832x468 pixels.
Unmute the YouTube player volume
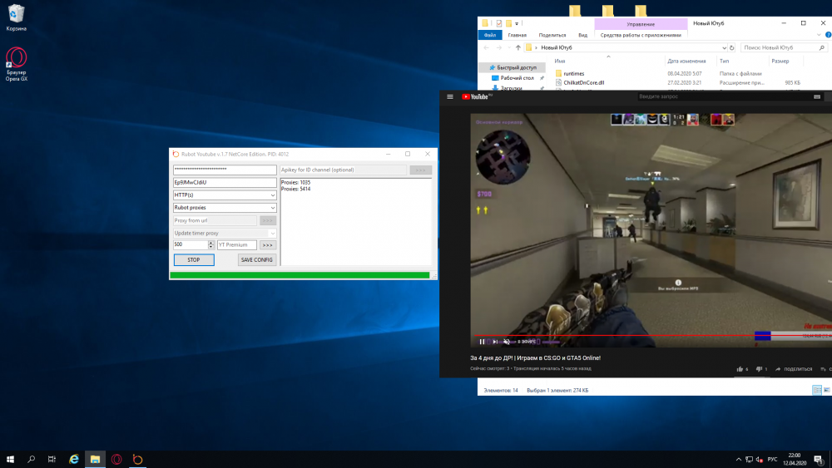point(507,342)
